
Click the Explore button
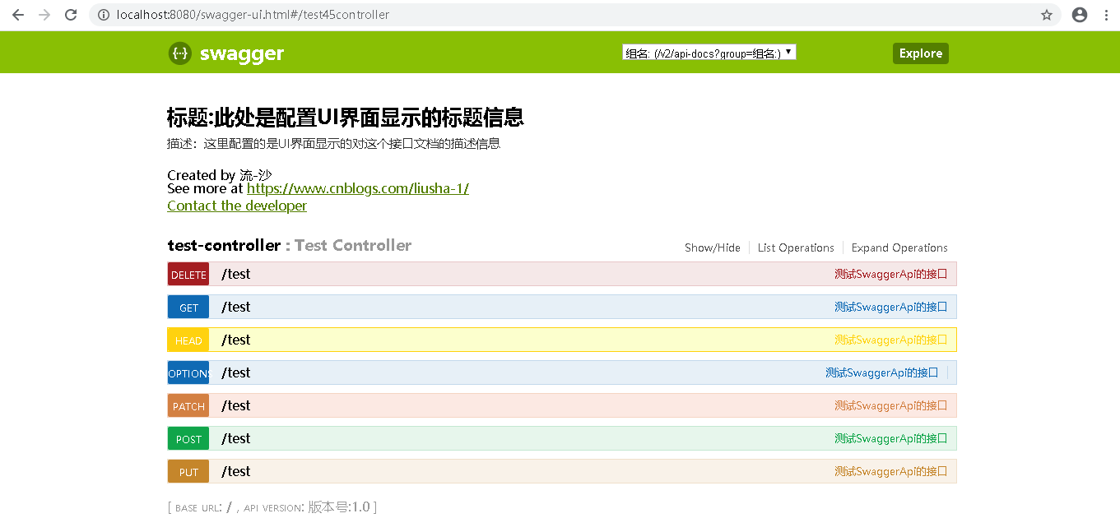pyautogui.click(x=921, y=53)
